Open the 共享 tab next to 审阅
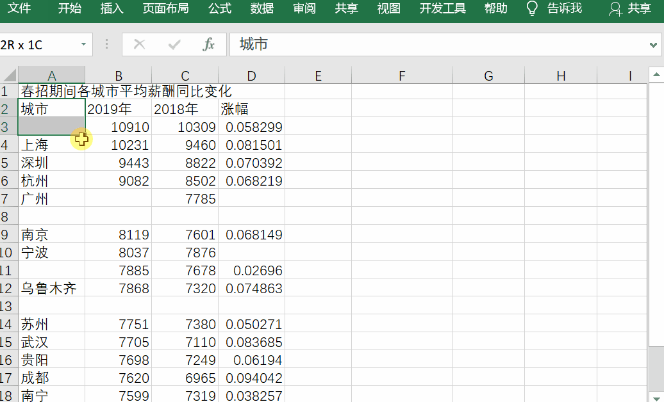Image resolution: width=664 pixels, height=402 pixels. (x=346, y=8)
